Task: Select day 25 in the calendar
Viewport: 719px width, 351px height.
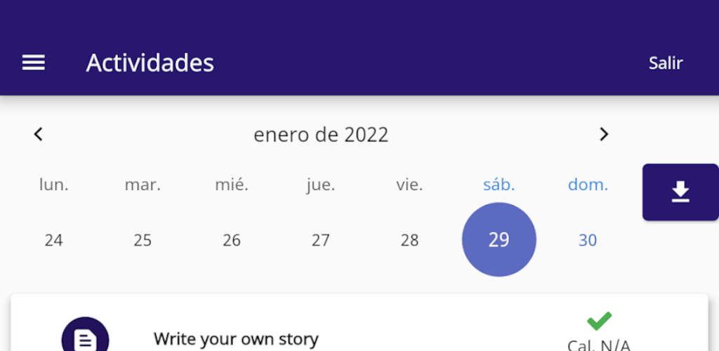Action: point(143,240)
